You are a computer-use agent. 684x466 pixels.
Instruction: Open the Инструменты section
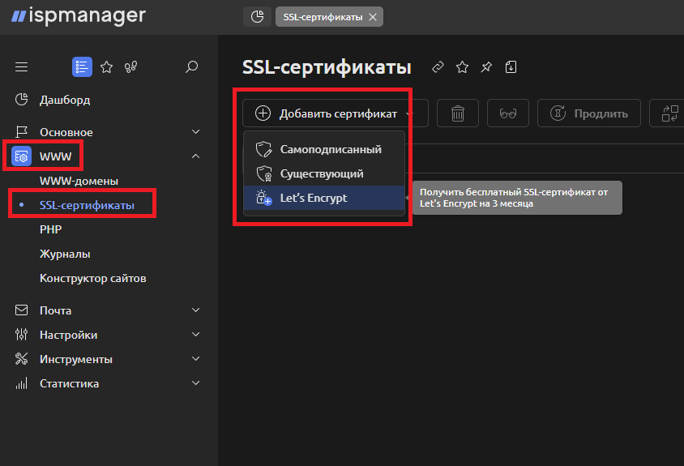click(x=76, y=360)
